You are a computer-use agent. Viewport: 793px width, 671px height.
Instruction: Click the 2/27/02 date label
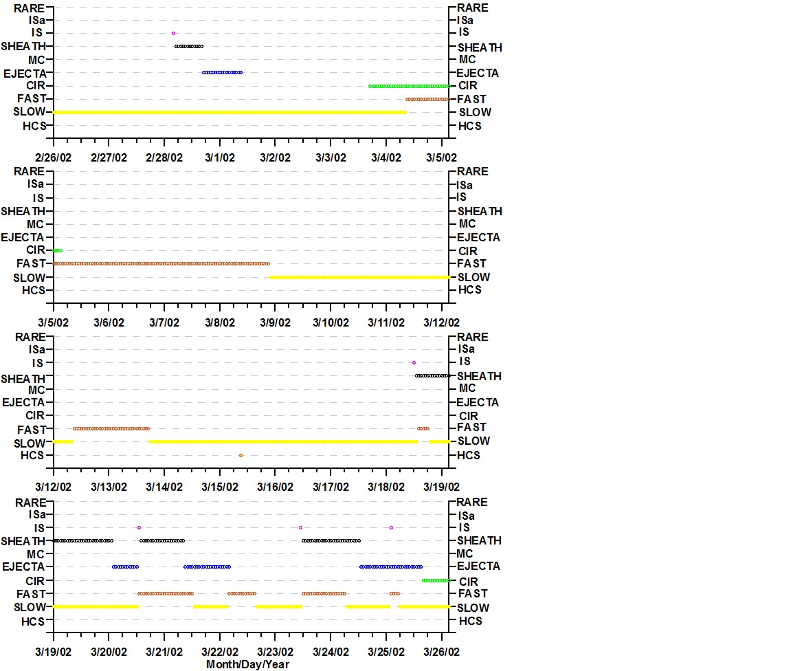pyautogui.click(x=109, y=158)
